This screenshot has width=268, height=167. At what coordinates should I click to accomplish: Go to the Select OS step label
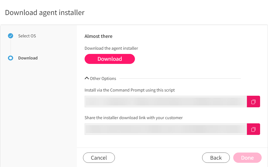coord(27,36)
